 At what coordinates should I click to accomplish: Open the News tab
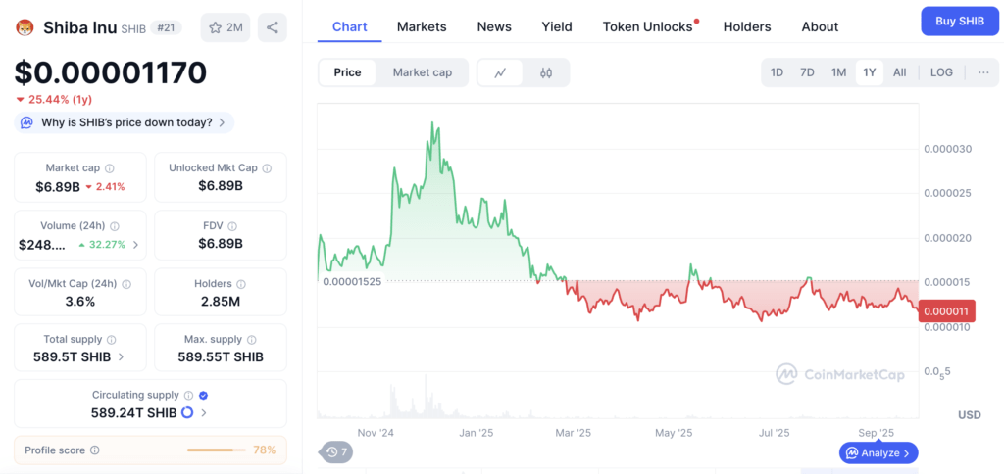point(494,26)
